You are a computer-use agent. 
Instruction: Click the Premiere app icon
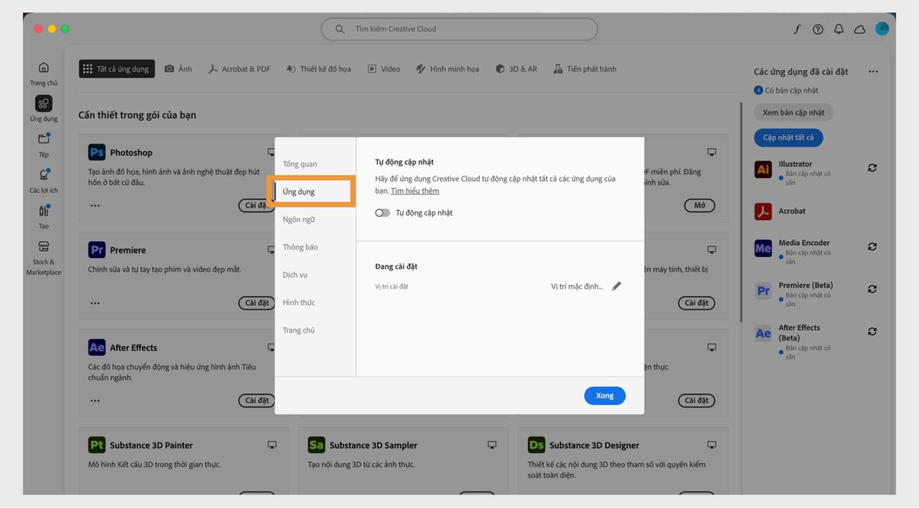pos(97,250)
